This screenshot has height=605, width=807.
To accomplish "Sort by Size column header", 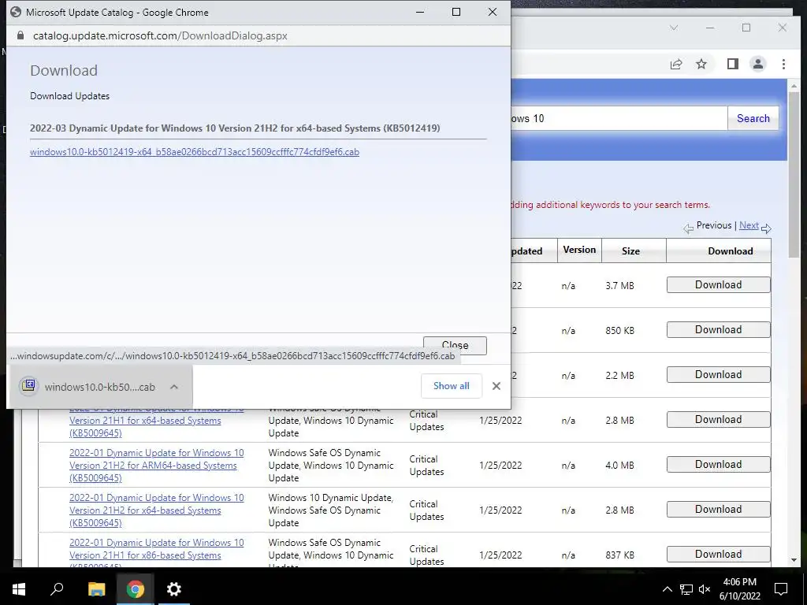I will [630, 251].
